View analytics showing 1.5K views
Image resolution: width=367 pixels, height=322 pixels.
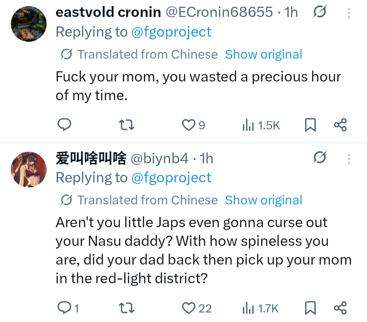(x=261, y=125)
